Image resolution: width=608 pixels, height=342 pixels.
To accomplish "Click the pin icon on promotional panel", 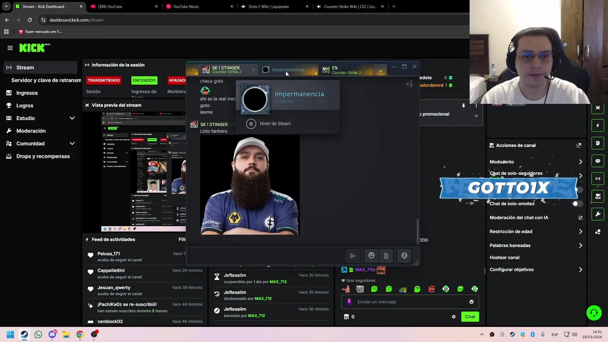I will (464, 105).
